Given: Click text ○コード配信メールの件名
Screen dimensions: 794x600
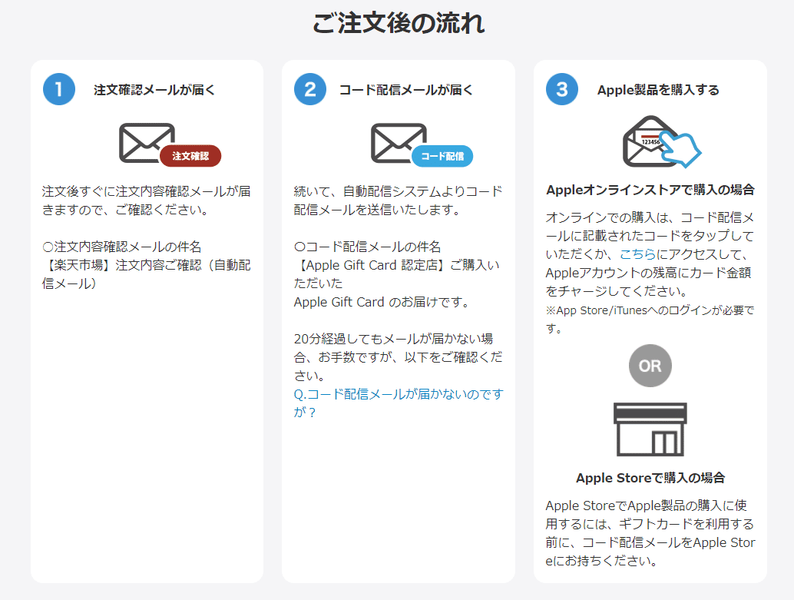Looking at the screenshot, I should (x=367, y=247).
